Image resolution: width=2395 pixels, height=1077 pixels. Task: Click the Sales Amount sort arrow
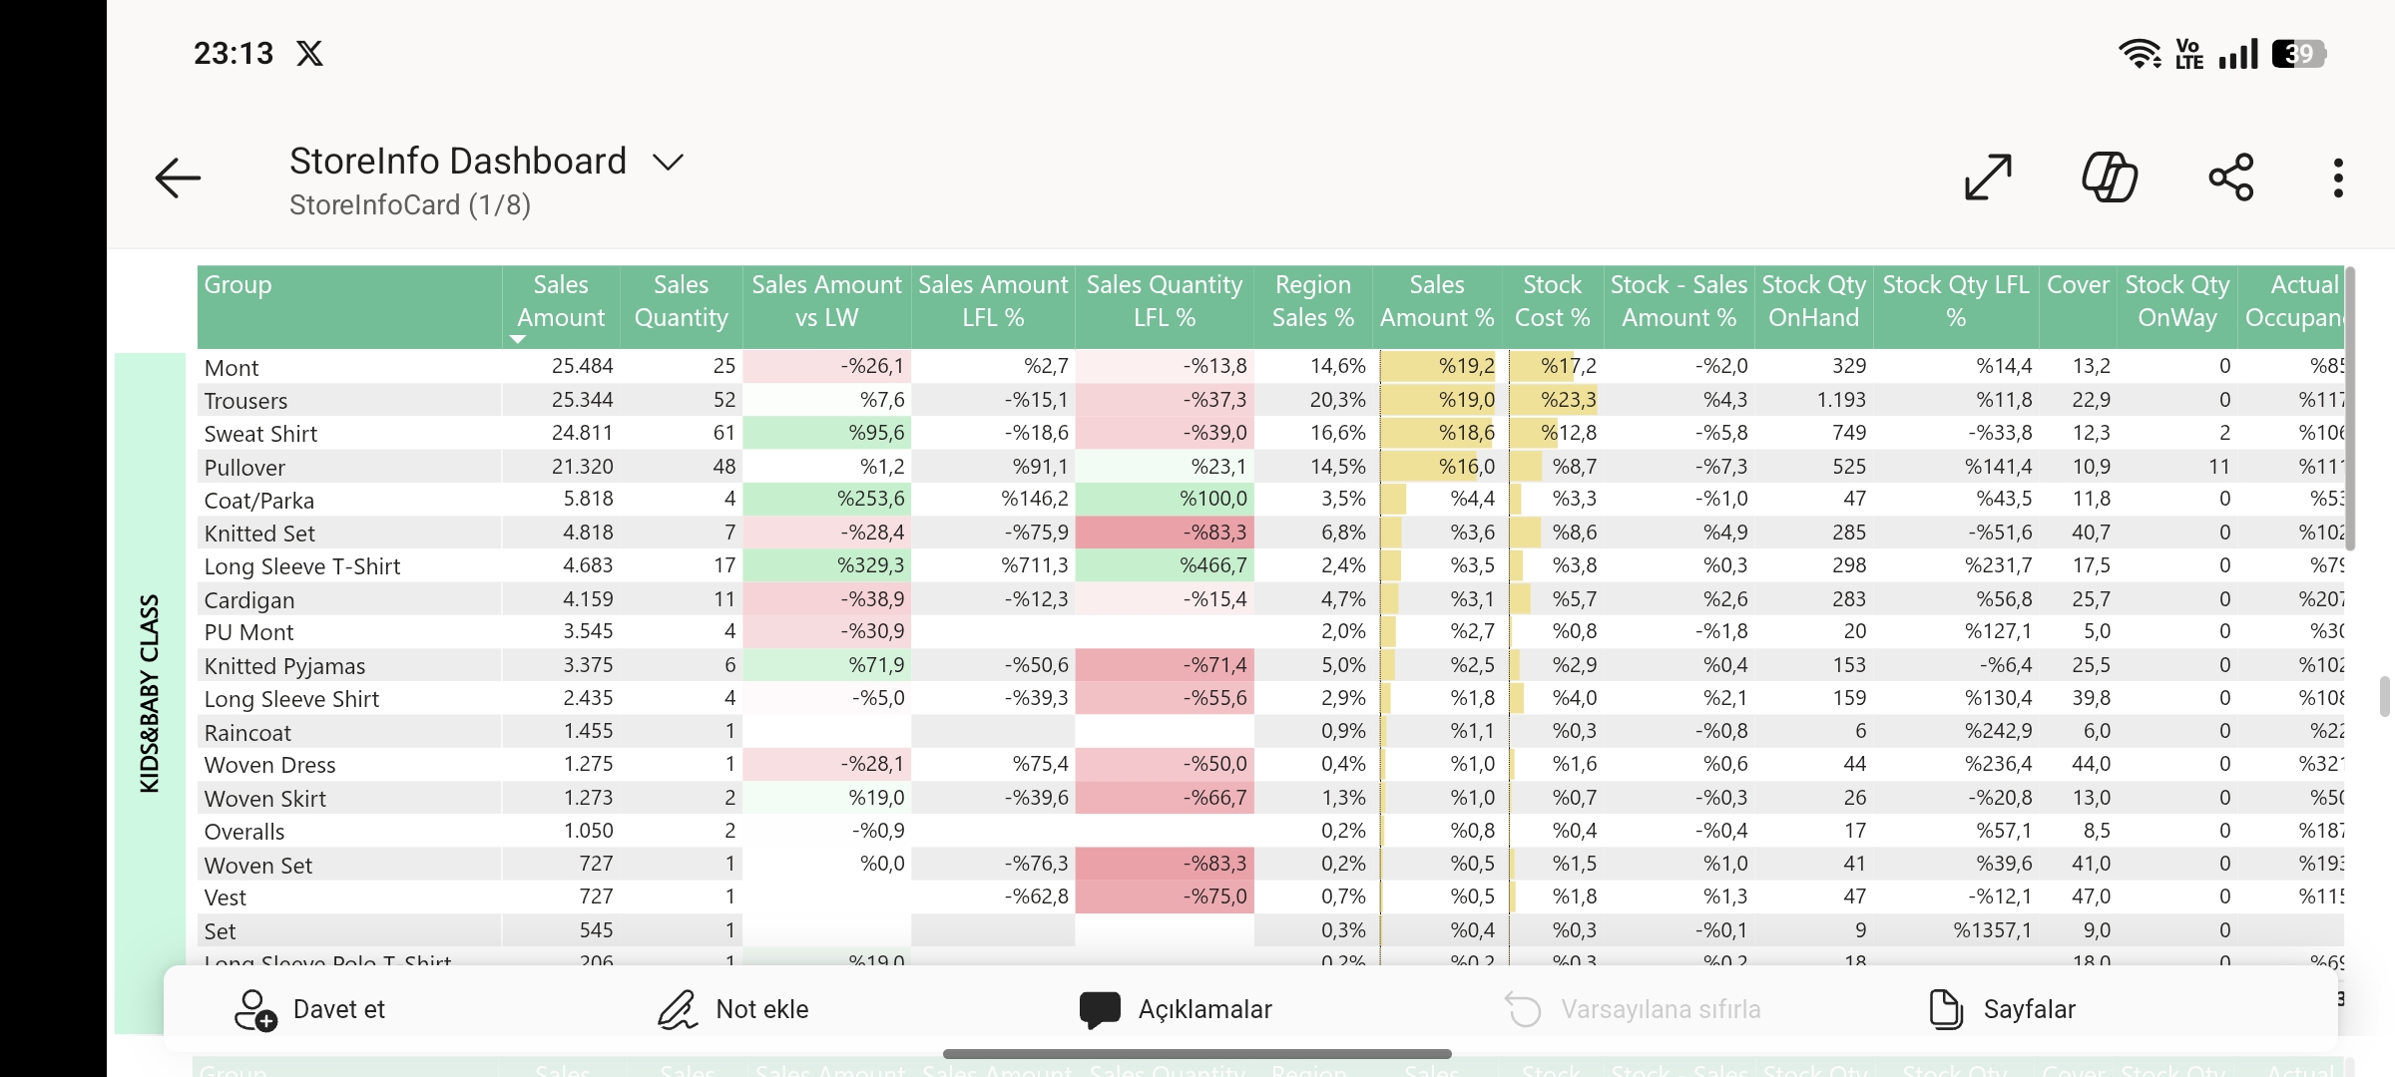(x=517, y=340)
